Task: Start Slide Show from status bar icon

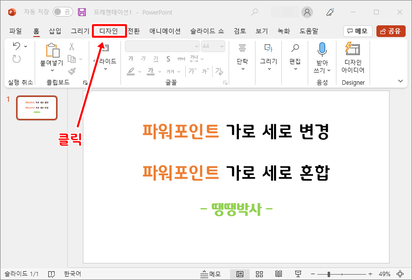Action: tap(298, 274)
